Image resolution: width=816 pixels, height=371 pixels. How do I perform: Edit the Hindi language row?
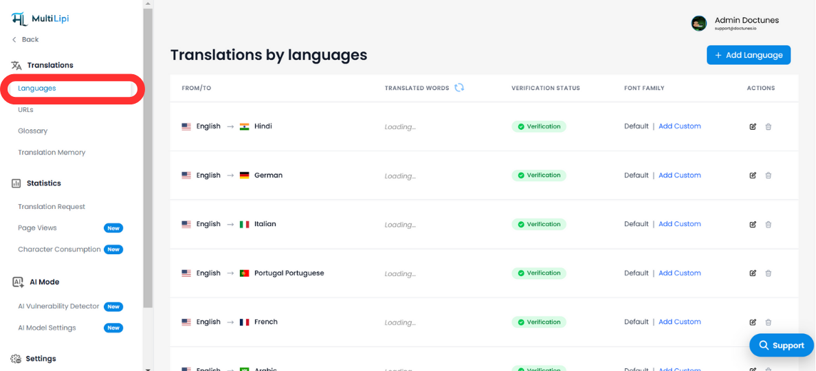pyautogui.click(x=753, y=126)
